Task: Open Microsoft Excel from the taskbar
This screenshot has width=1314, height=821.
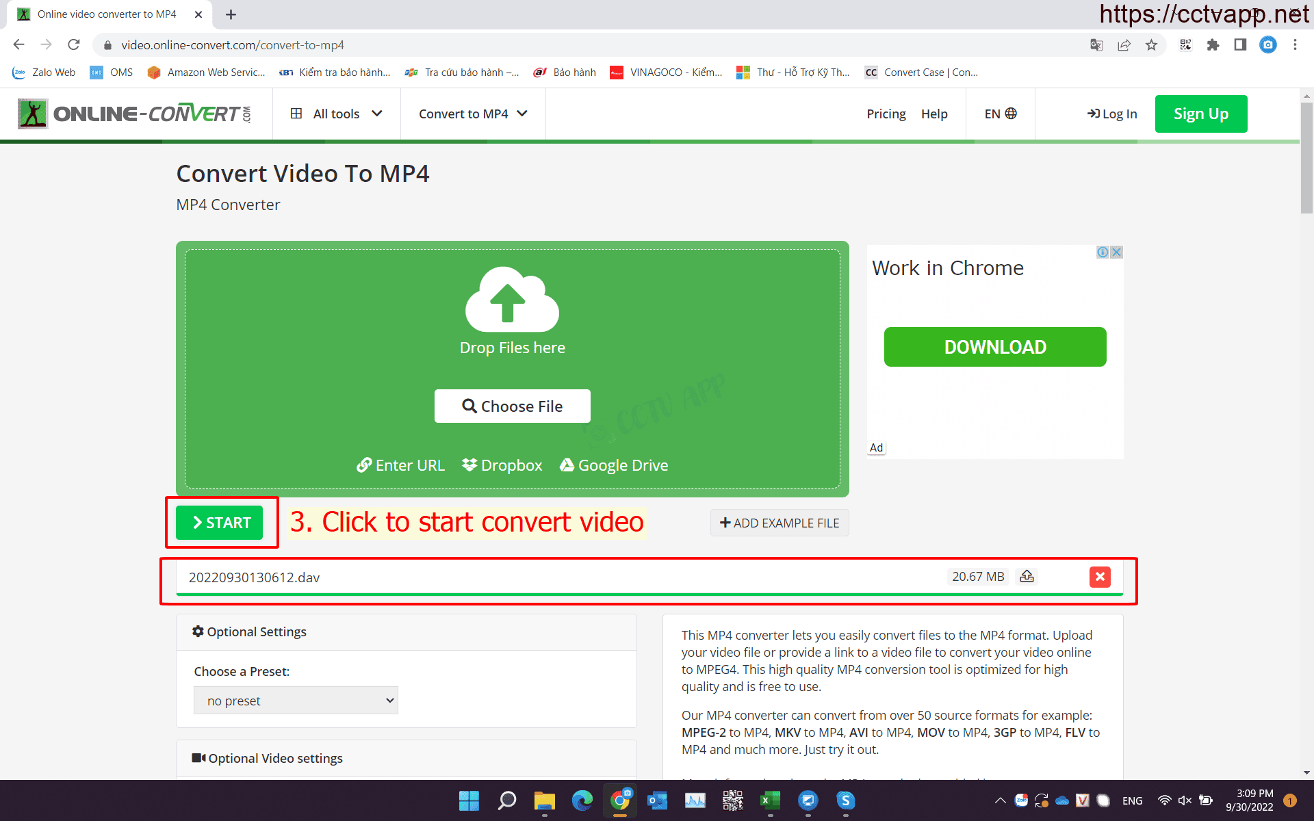Action: (x=770, y=800)
